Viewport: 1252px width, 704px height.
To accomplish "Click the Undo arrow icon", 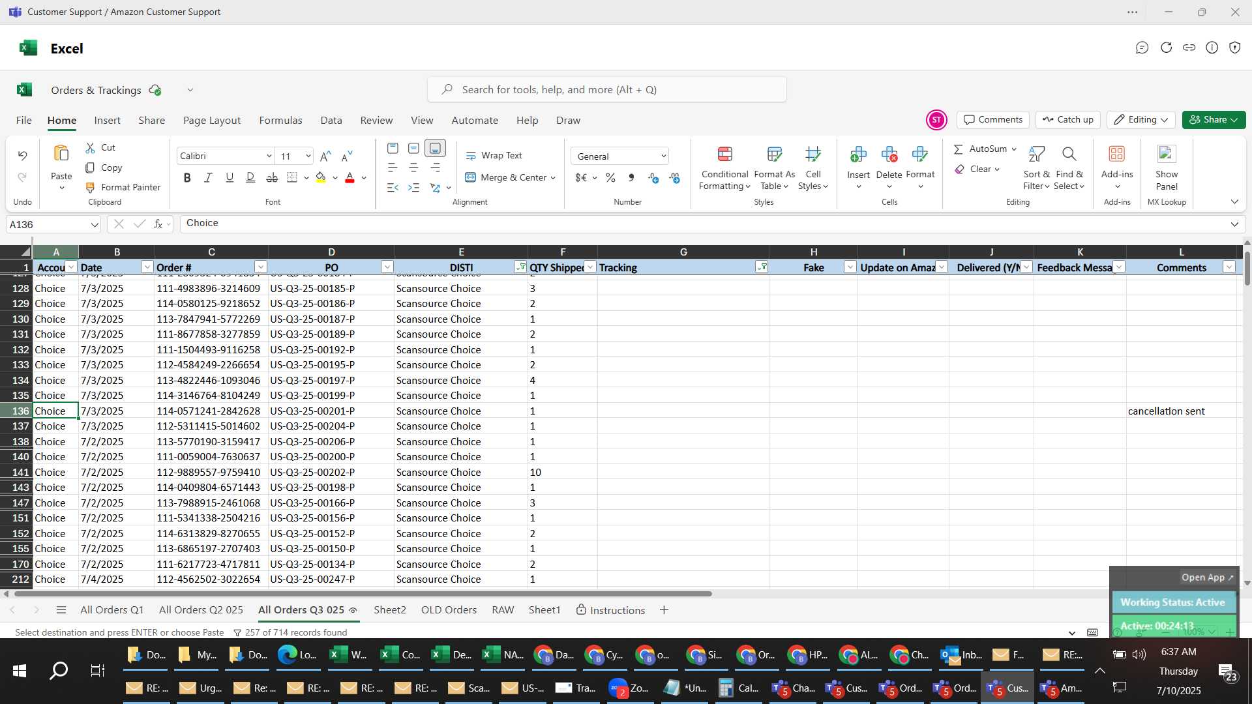I will (x=22, y=155).
